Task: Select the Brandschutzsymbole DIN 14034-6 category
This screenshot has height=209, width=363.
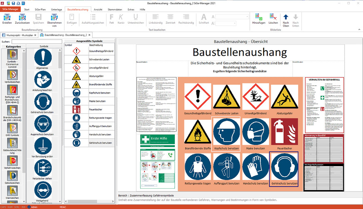Action: pos(12,113)
